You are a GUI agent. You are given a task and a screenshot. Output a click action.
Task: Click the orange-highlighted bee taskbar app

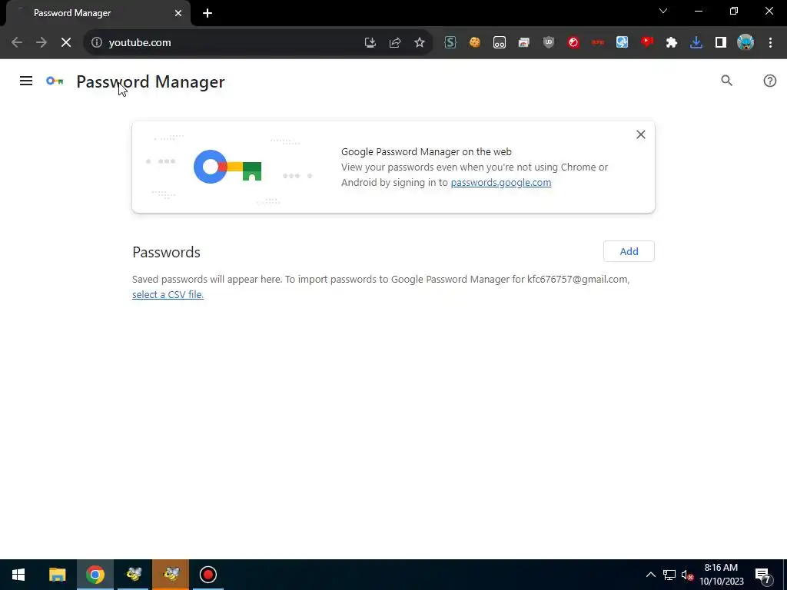(x=171, y=575)
